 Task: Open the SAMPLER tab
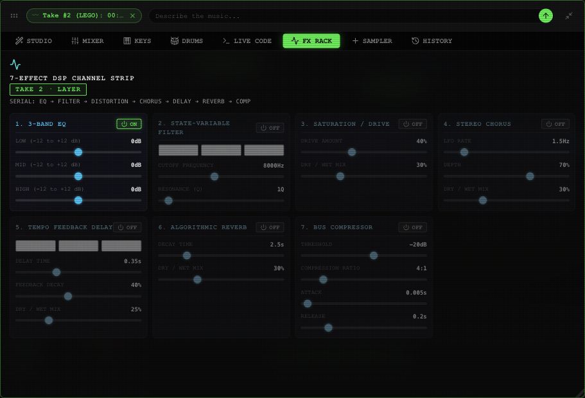(372, 41)
